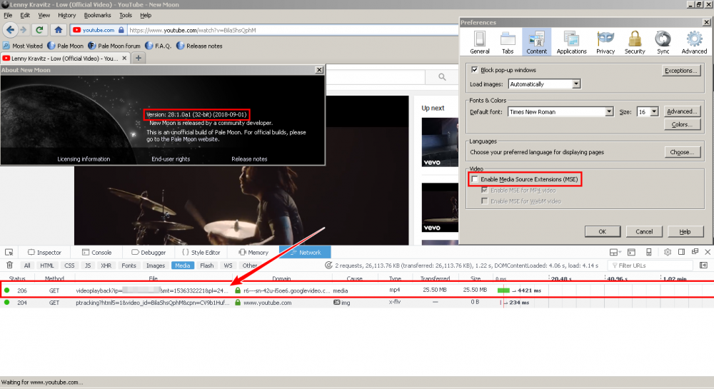Open a new browser tab
Screen dimensions: 714x389
click(139, 59)
